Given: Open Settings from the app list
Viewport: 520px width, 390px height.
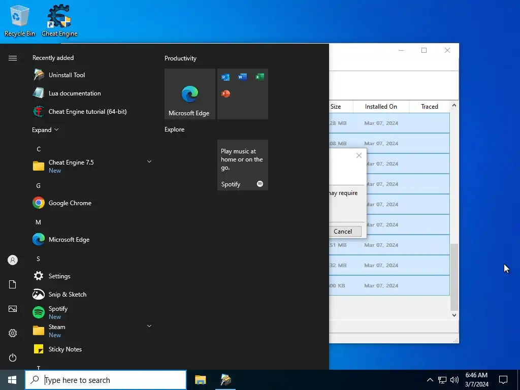Looking at the screenshot, I should click(x=92, y=276).
